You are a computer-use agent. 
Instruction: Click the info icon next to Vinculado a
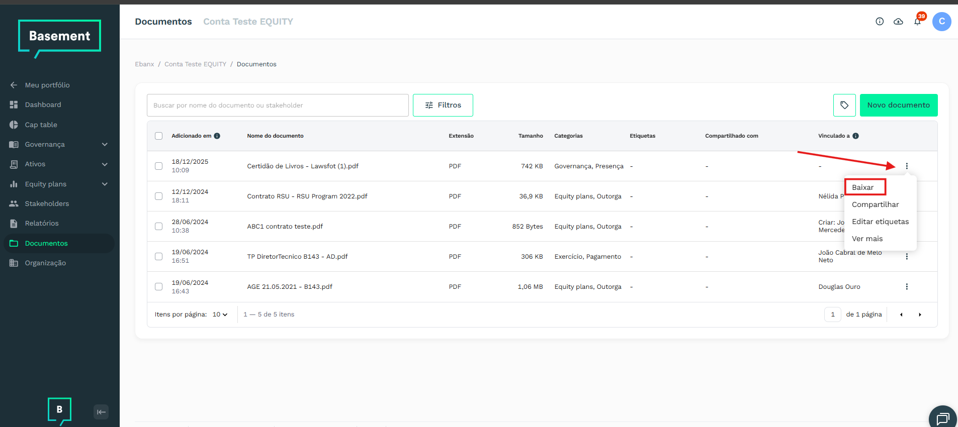click(855, 136)
